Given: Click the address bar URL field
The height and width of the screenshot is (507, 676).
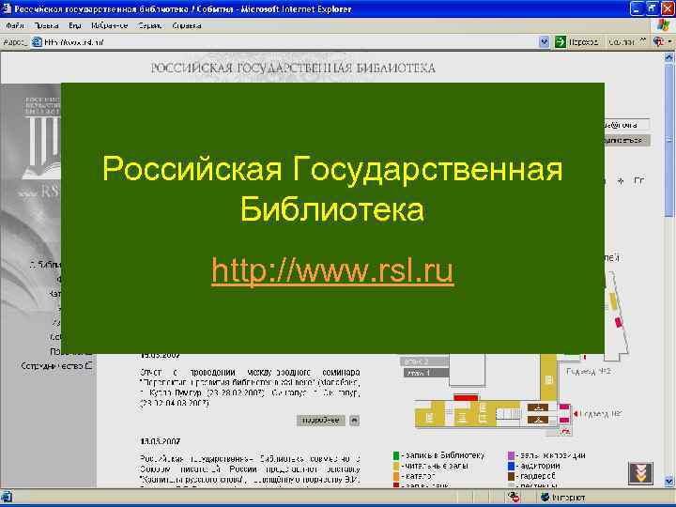Looking at the screenshot, I should (x=284, y=42).
